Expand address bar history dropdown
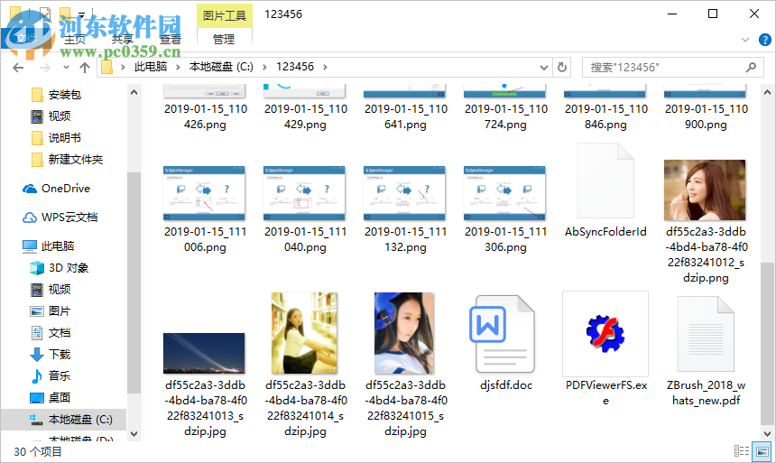The width and height of the screenshot is (776, 463). click(x=544, y=68)
